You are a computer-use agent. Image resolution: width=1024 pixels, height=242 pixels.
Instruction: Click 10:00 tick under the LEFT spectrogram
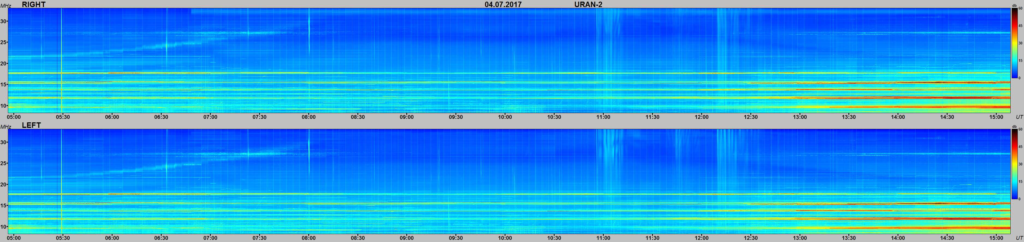click(505, 238)
